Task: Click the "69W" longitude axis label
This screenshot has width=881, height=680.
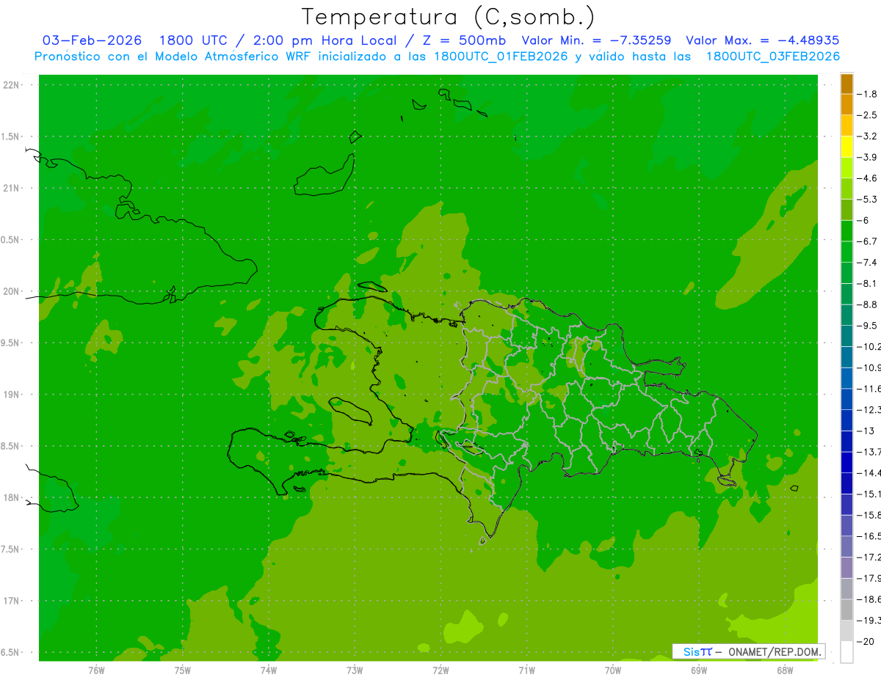Action: click(x=698, y=670)
